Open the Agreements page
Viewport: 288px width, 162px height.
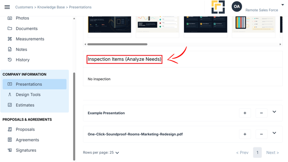(x=28, y=140)
